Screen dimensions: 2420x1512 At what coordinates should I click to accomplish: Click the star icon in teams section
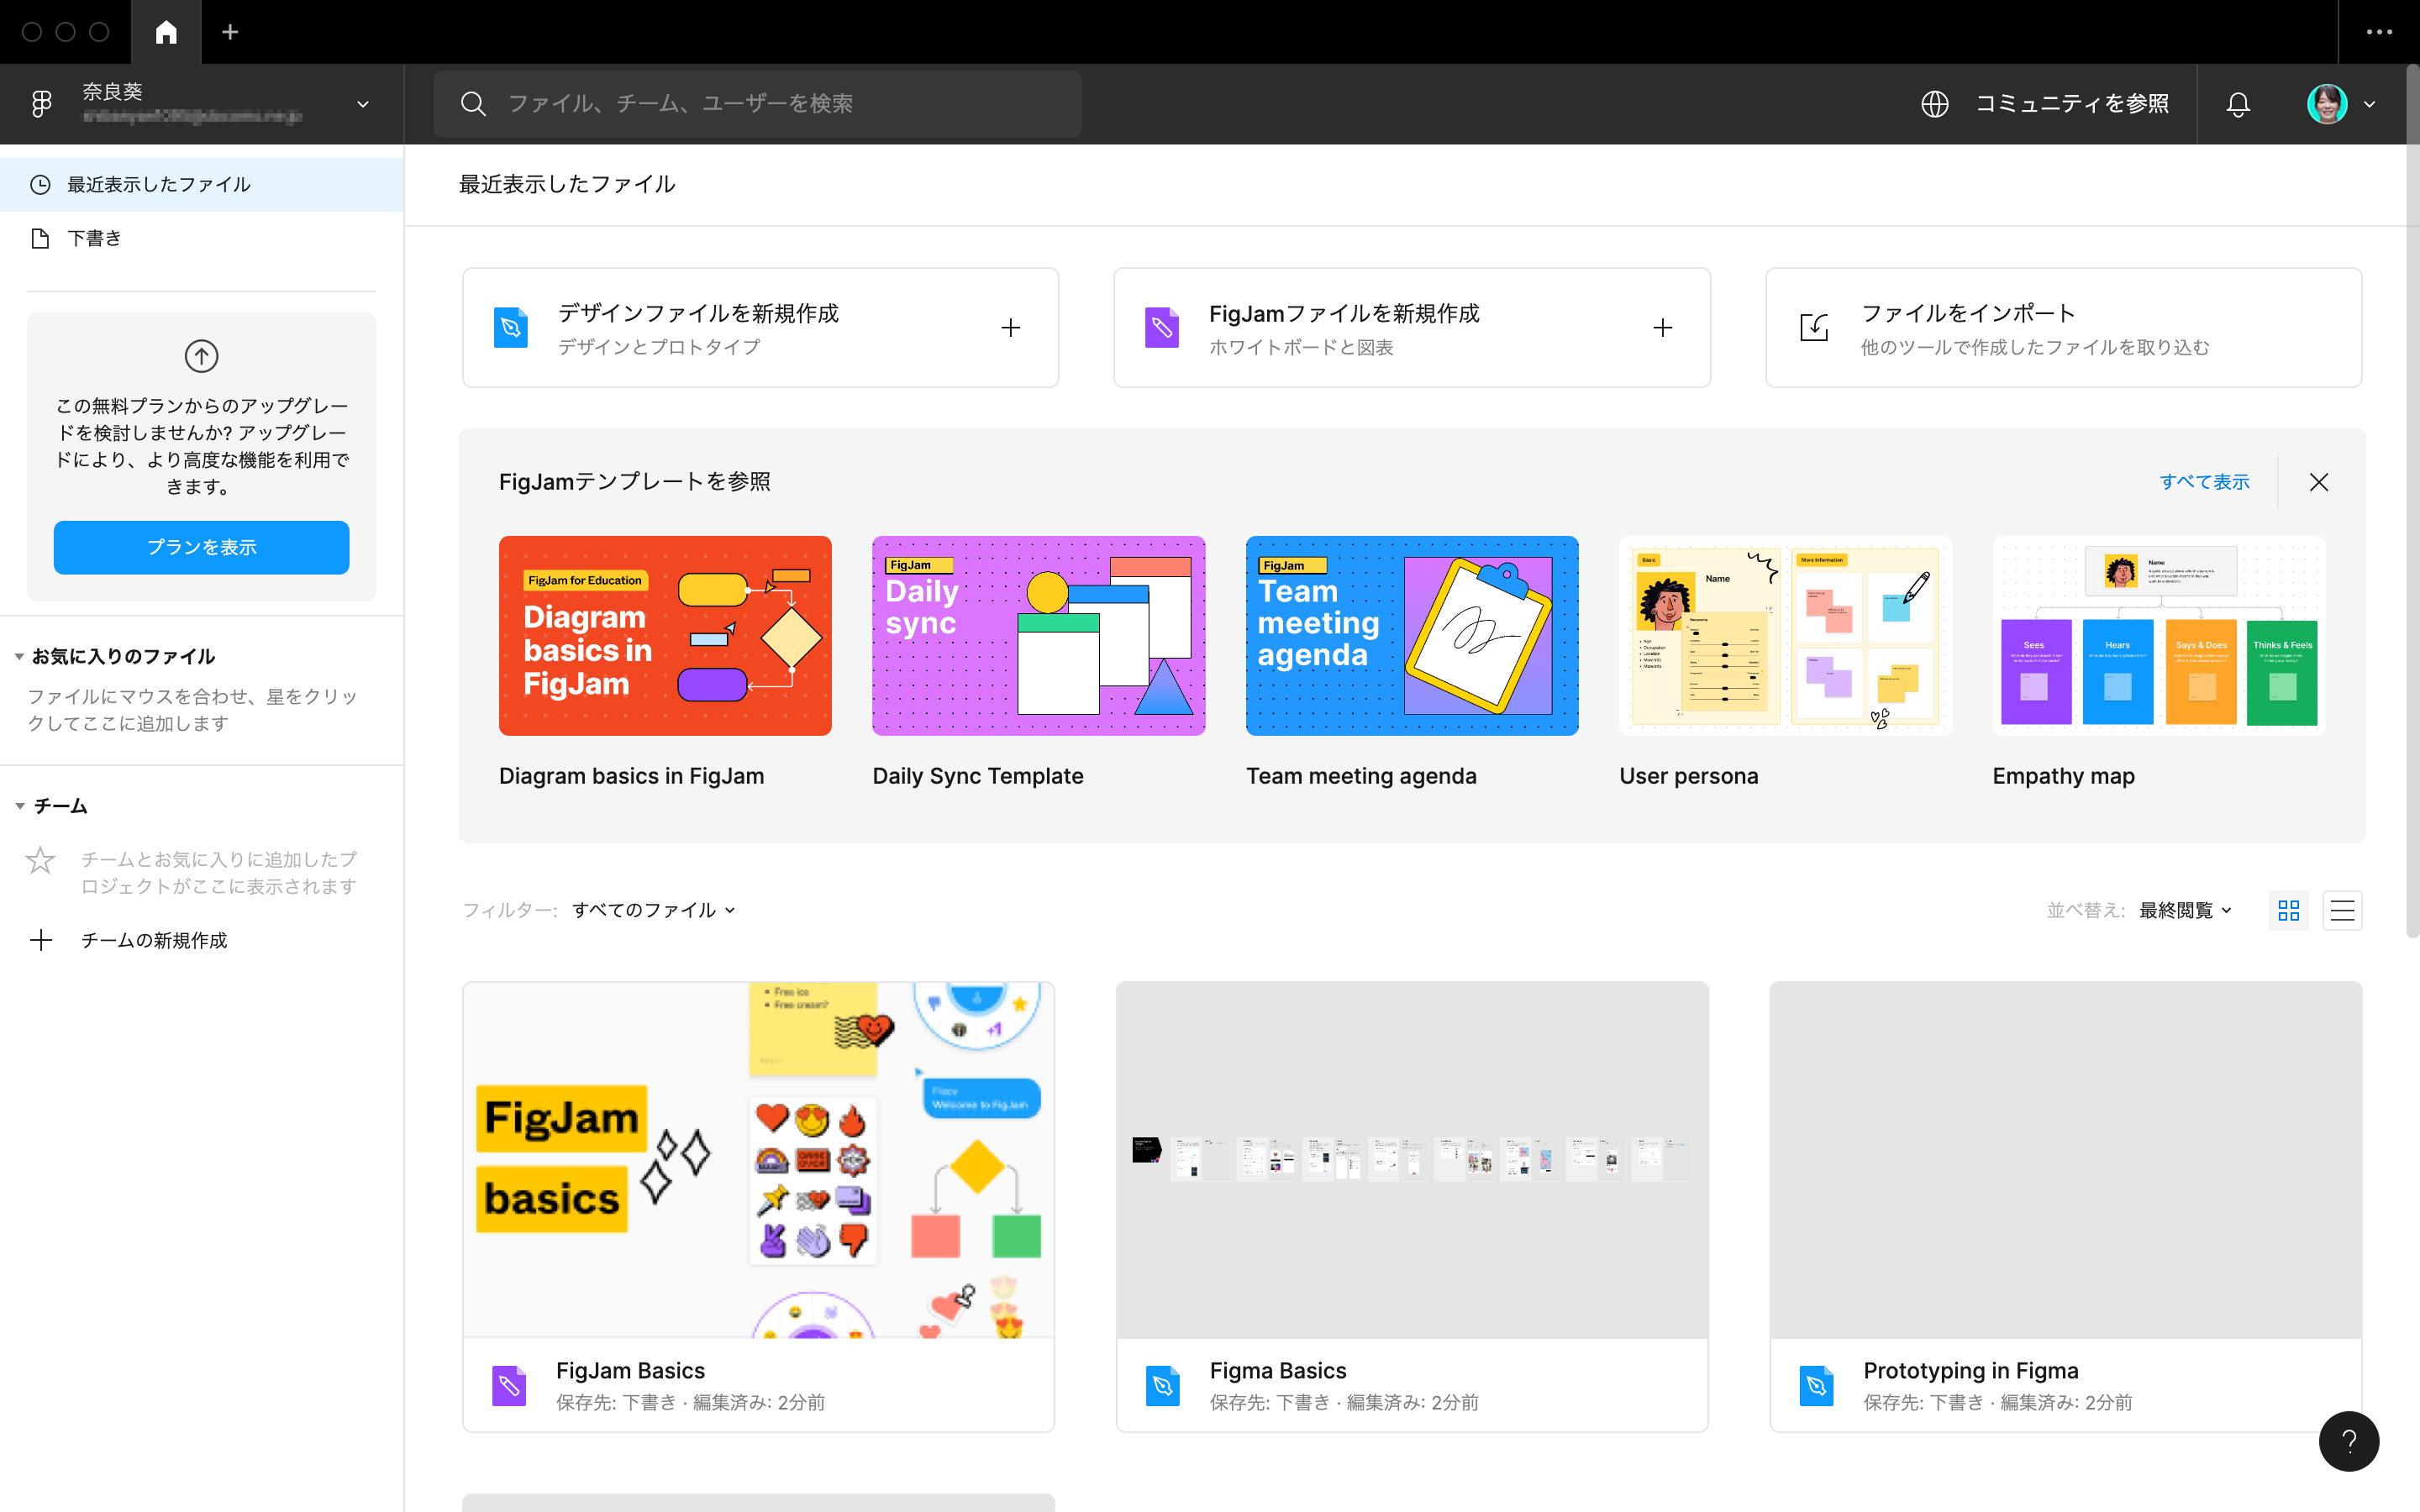coord(40,860)
